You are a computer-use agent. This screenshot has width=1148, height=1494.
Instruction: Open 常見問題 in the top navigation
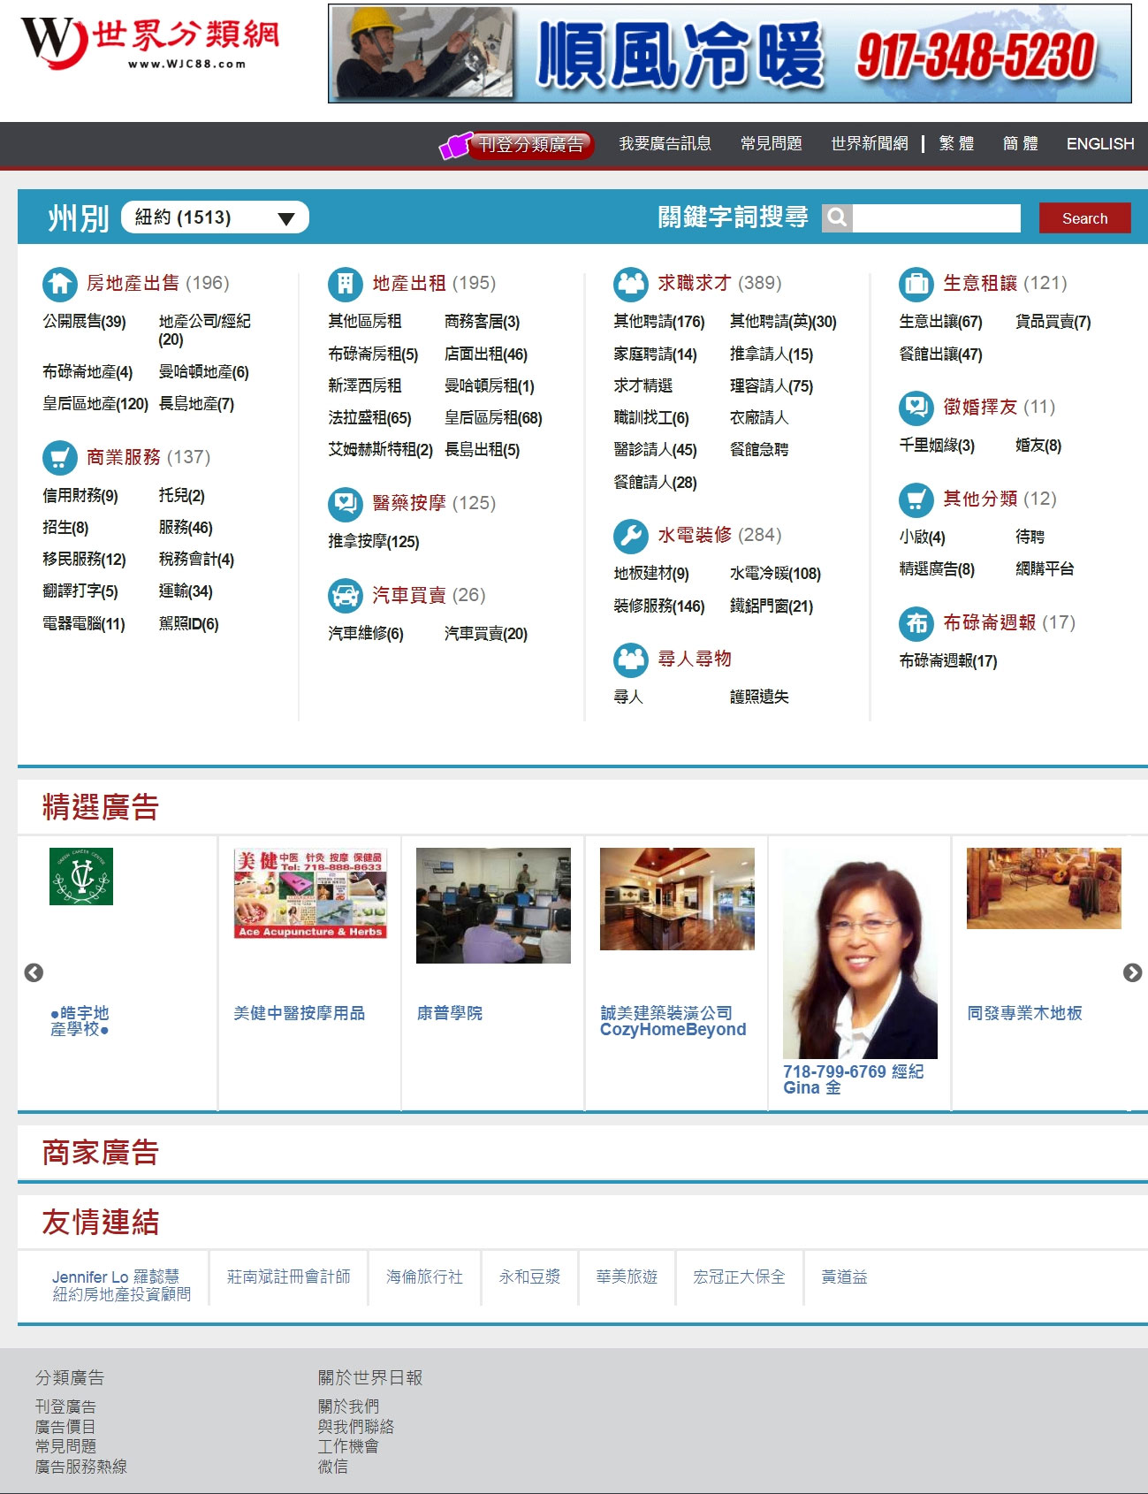tap(771, 144)
